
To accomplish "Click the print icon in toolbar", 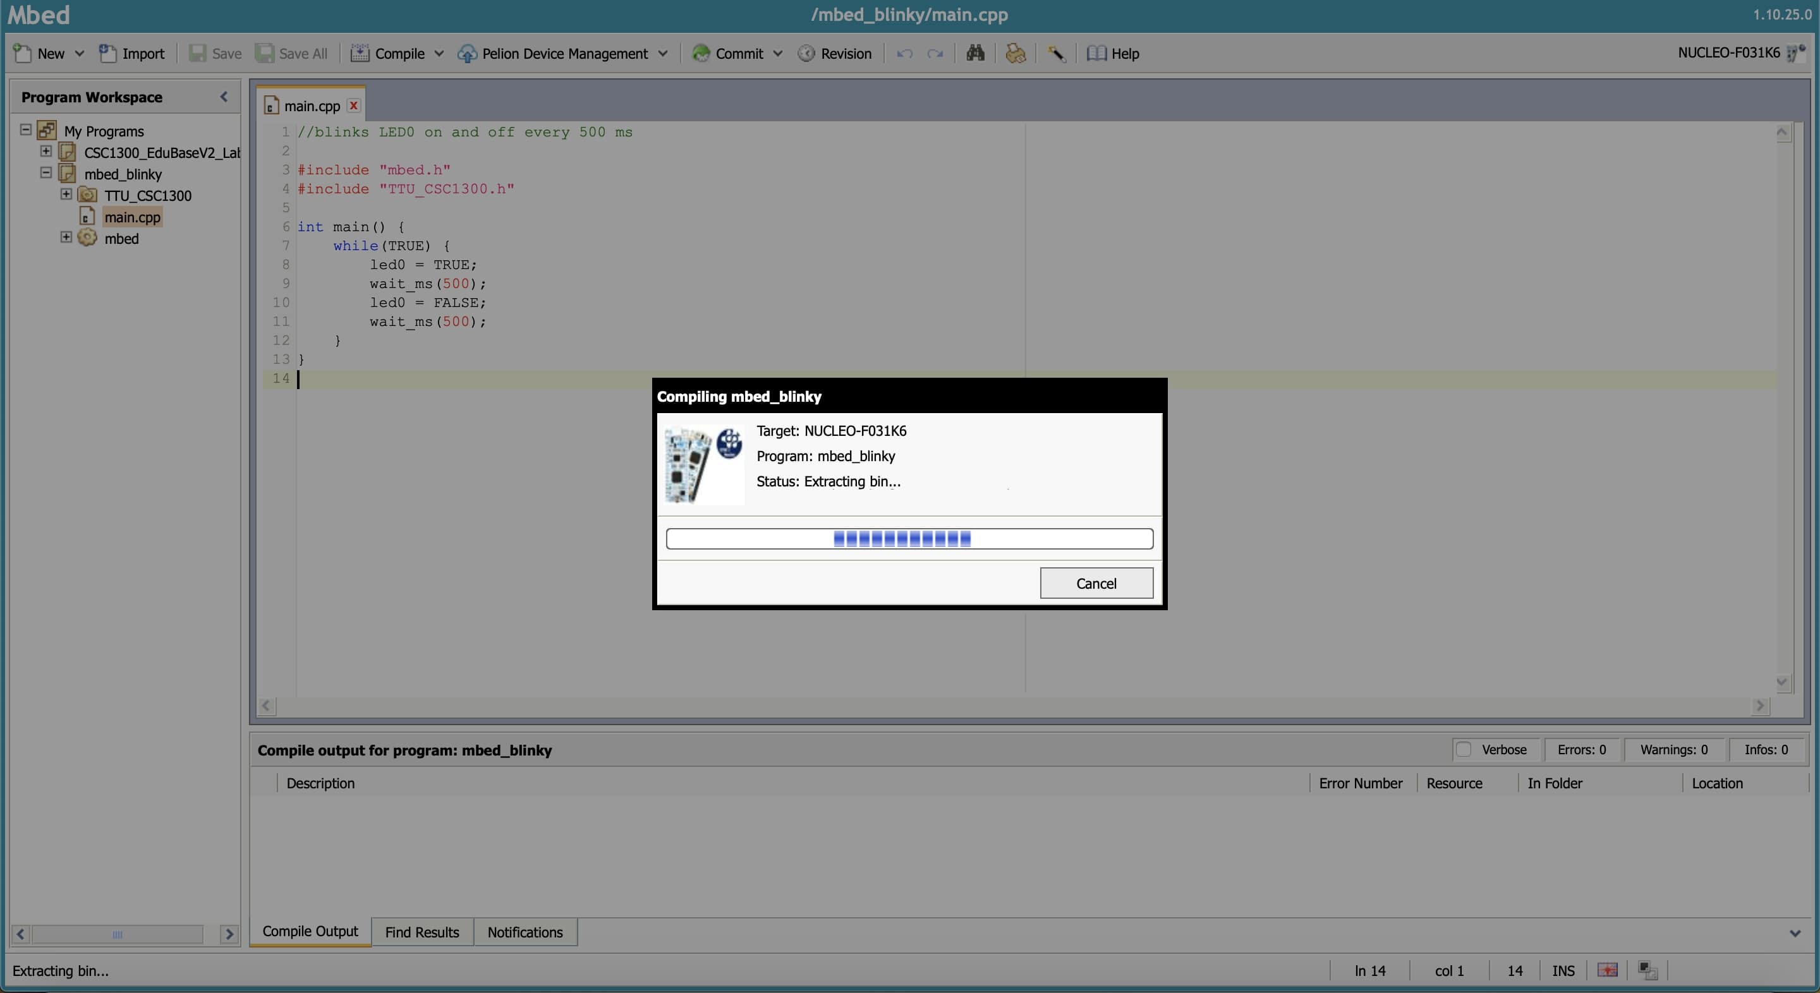I will (x=1016, y=53).
